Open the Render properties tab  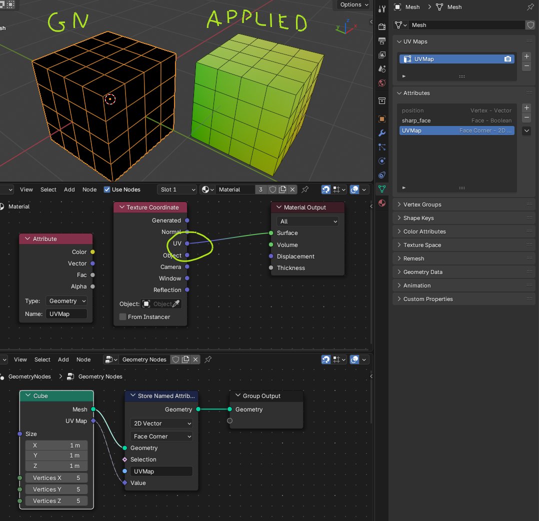382,26
